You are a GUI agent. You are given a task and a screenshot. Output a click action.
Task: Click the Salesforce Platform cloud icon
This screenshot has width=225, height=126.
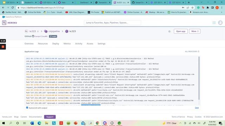[4, 17]
